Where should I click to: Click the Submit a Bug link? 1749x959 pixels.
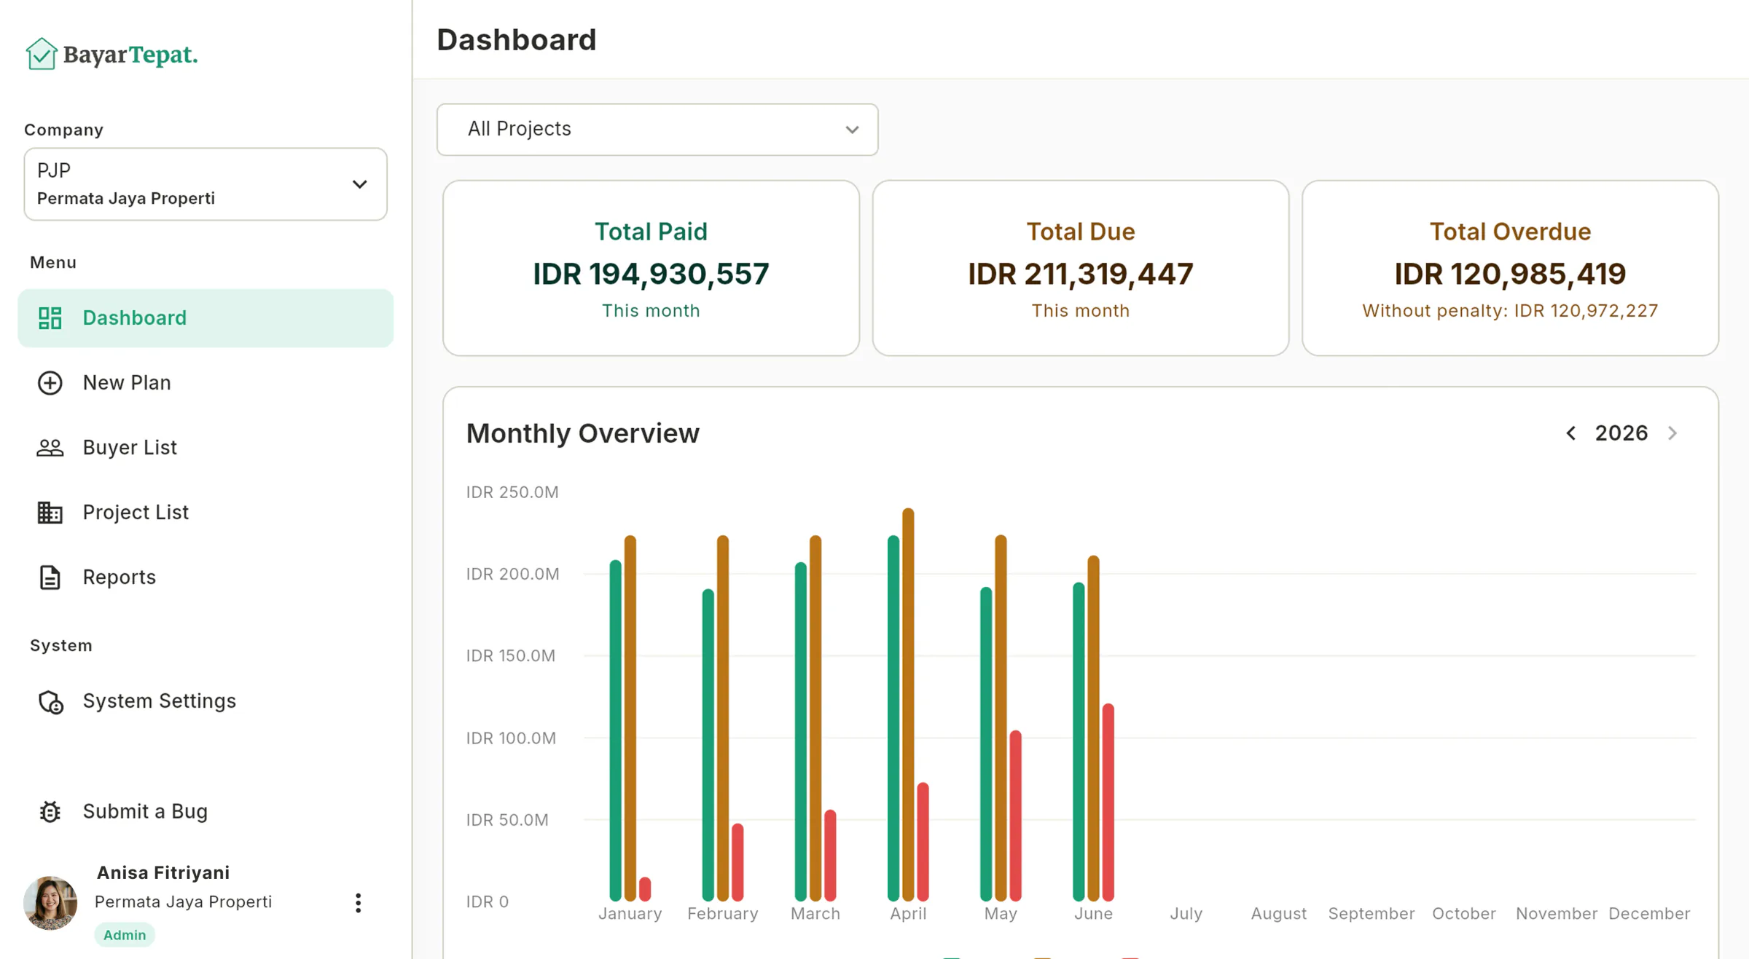[x=206, y=811]
